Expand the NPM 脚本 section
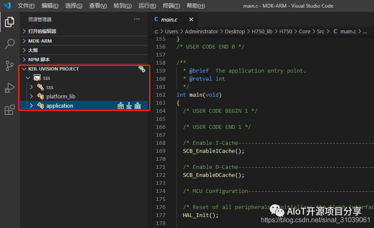The height and width of the screenshot is (228, 374). pyautogui.click(x=24, y=60)
